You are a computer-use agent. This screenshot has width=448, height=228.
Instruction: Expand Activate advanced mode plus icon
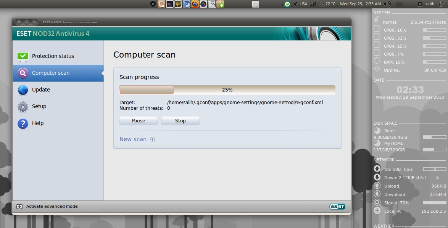tap(19, 207)
